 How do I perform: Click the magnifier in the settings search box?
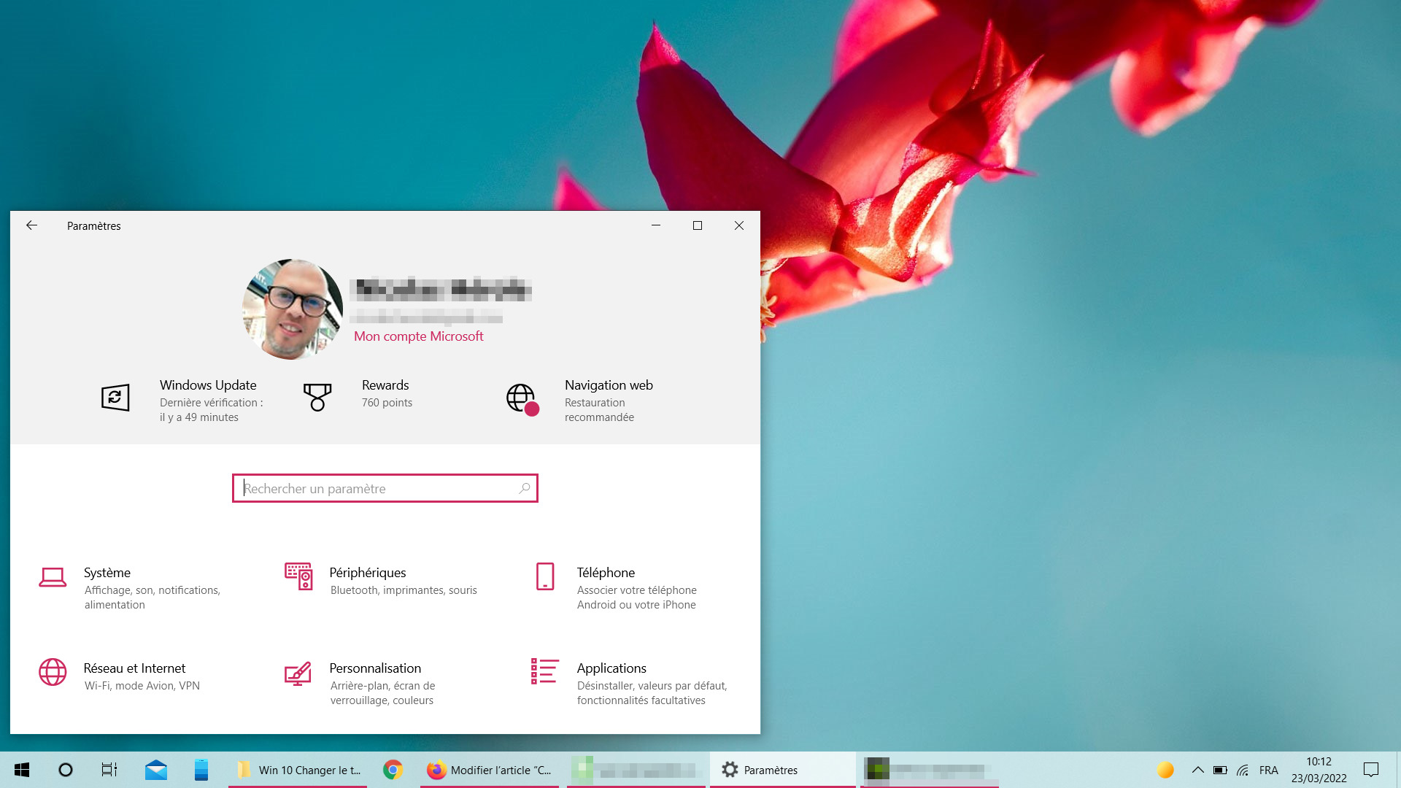pyautogui.click(x=524, y=488)
